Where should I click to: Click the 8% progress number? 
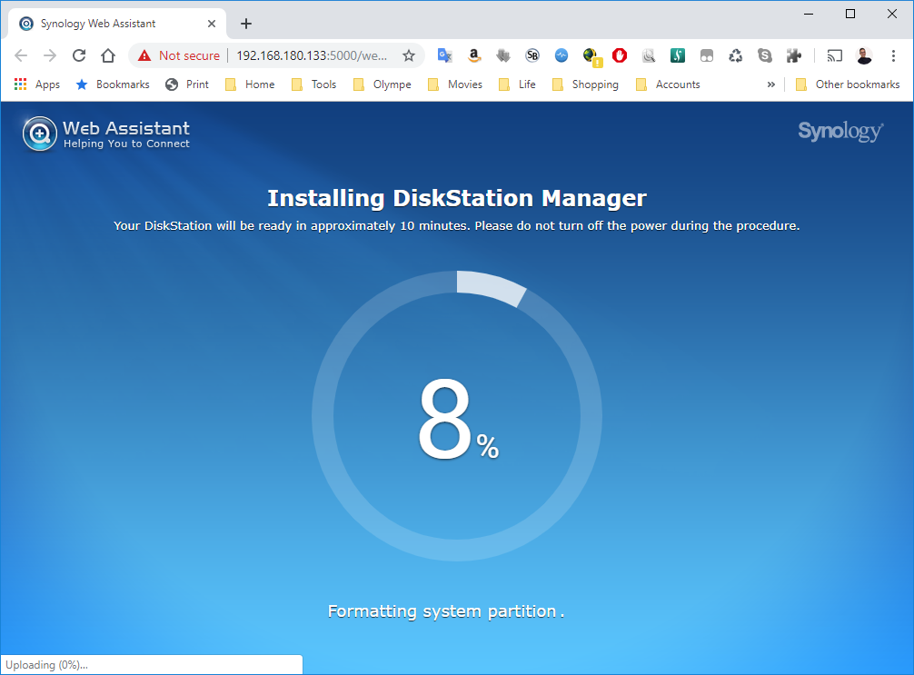click(x=458, y=418)
